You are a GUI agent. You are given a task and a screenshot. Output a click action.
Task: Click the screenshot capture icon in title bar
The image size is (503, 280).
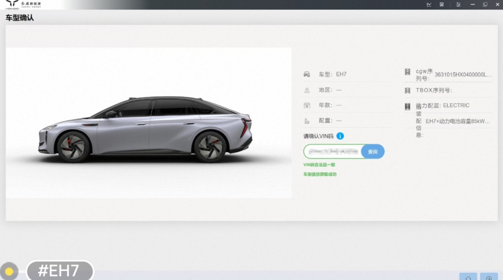pos(442,4)
